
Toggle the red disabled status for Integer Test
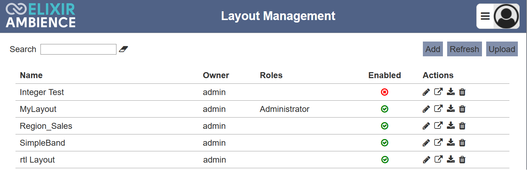pos(385,92)
